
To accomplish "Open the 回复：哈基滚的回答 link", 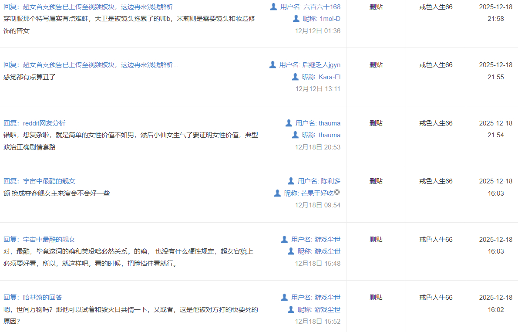I will click(33, 298).
